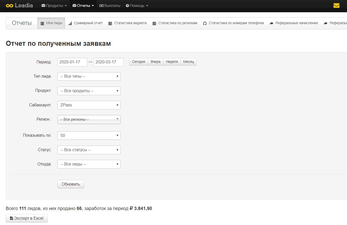
Task: View the Статистика по регионам tab
Action: coord(175,23)
